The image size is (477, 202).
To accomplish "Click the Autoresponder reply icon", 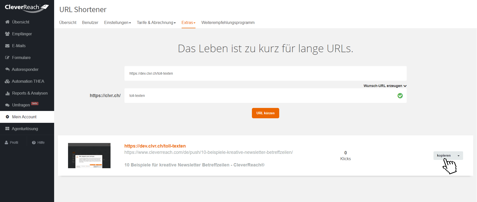I will 7,69.
